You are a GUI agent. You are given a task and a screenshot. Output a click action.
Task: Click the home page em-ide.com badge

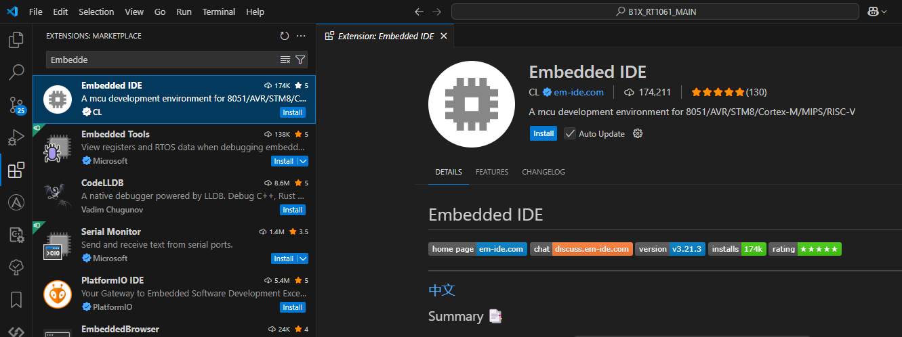[x=478, y=249]
